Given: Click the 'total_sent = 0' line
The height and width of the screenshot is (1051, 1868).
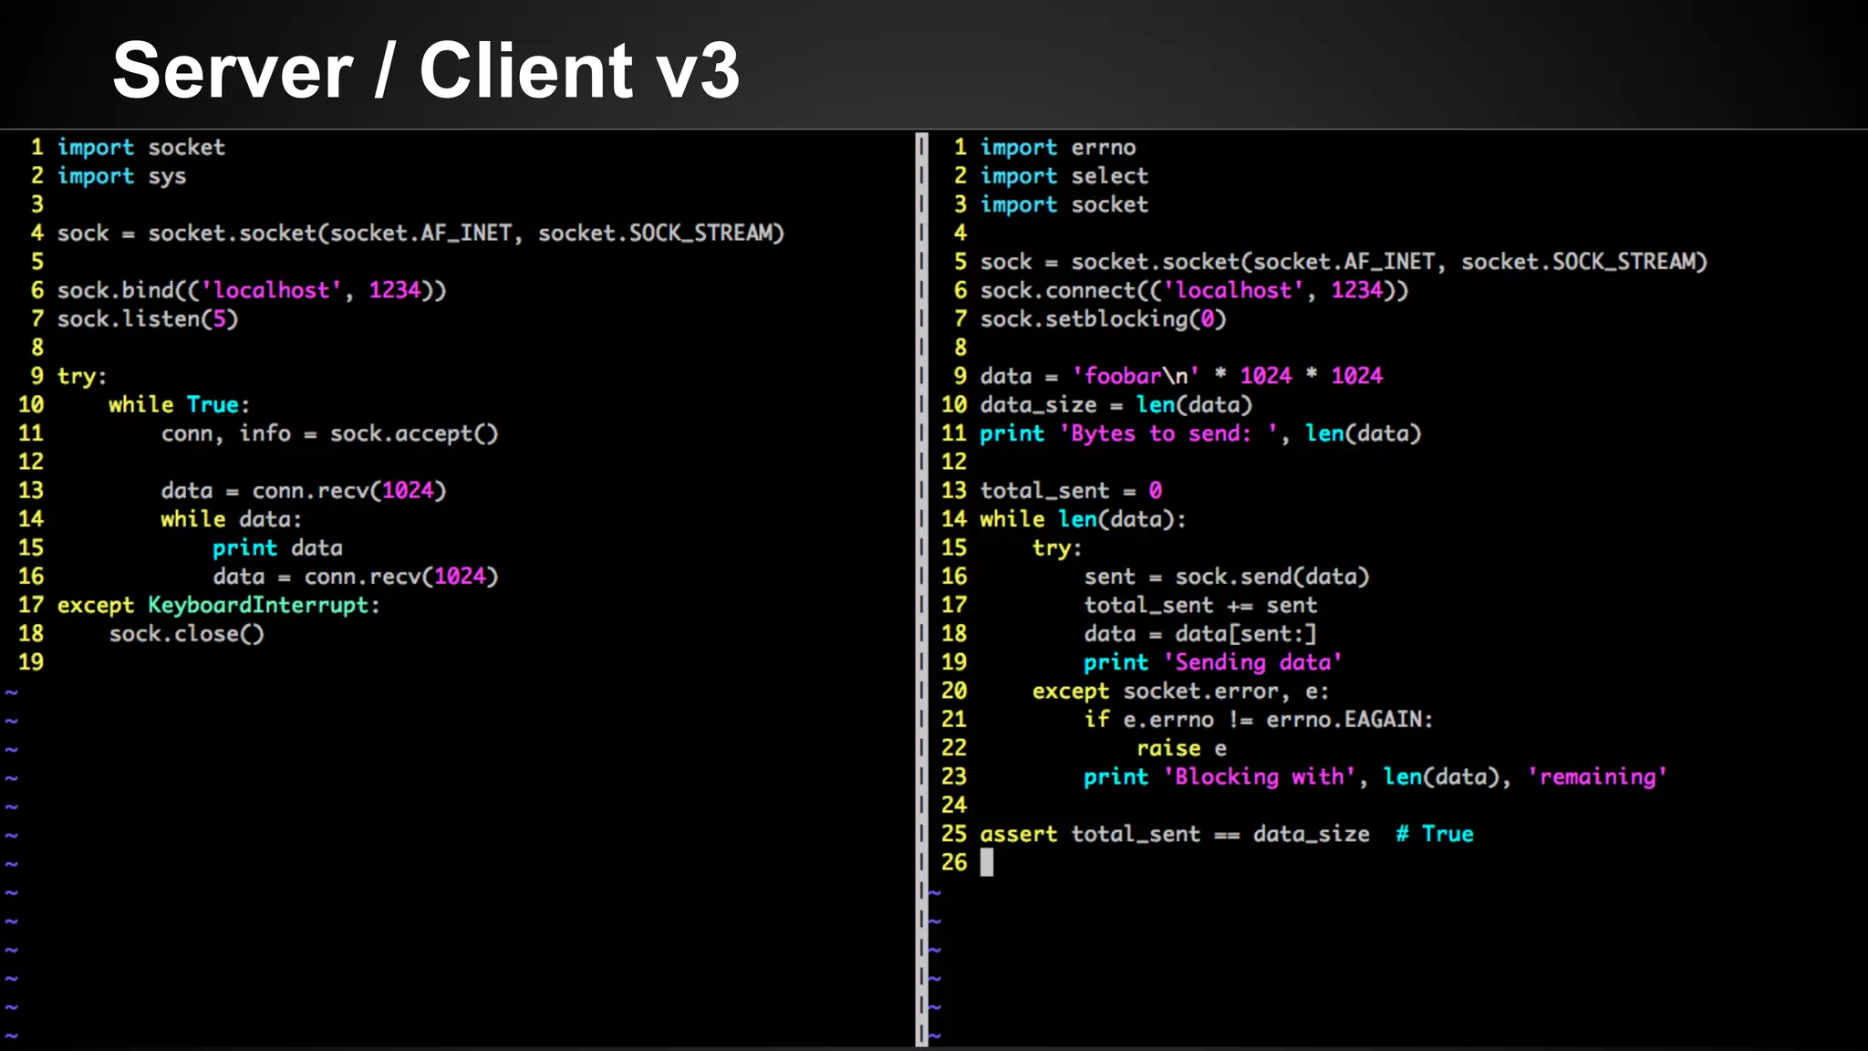Looking at the screenshot, I should (1072, 491).
